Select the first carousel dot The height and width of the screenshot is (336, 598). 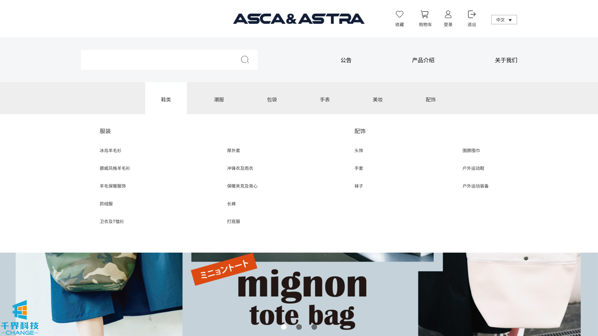283,327
